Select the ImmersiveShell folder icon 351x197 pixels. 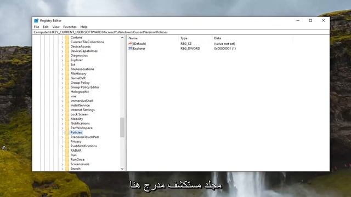[67, 101]
